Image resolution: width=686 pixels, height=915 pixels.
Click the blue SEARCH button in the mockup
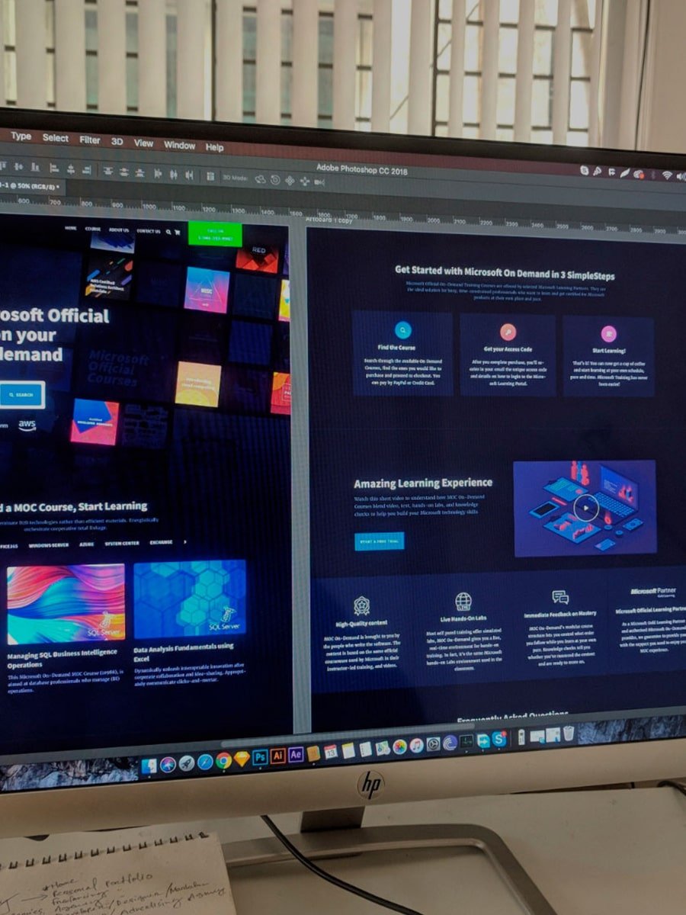pyautogui.click(x=21, y=395)
